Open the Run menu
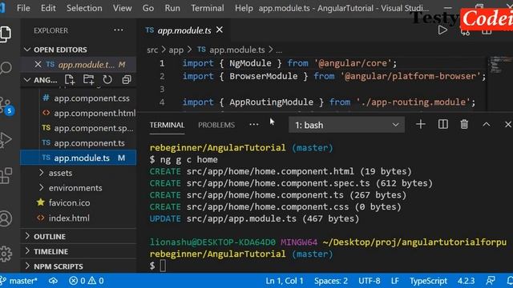Viewport: 513px width, 288px height. coord(172,8)
